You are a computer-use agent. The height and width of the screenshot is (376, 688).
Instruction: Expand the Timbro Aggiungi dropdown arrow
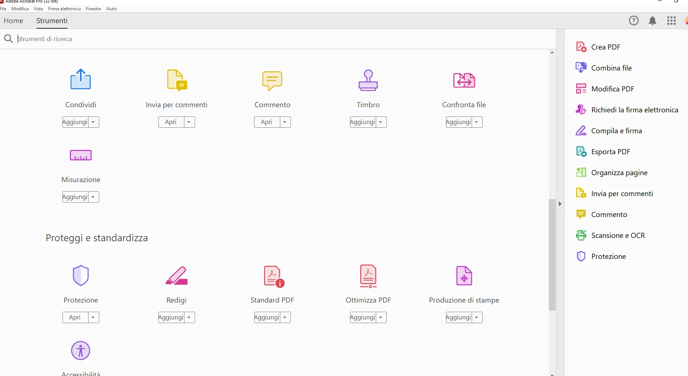coord(381,122)
